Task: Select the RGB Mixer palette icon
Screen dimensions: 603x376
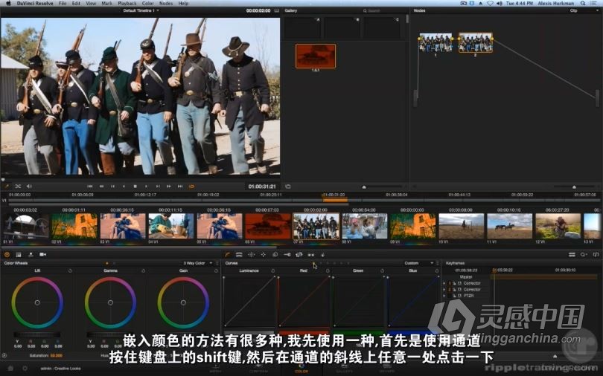Action: tap(19, 254)
